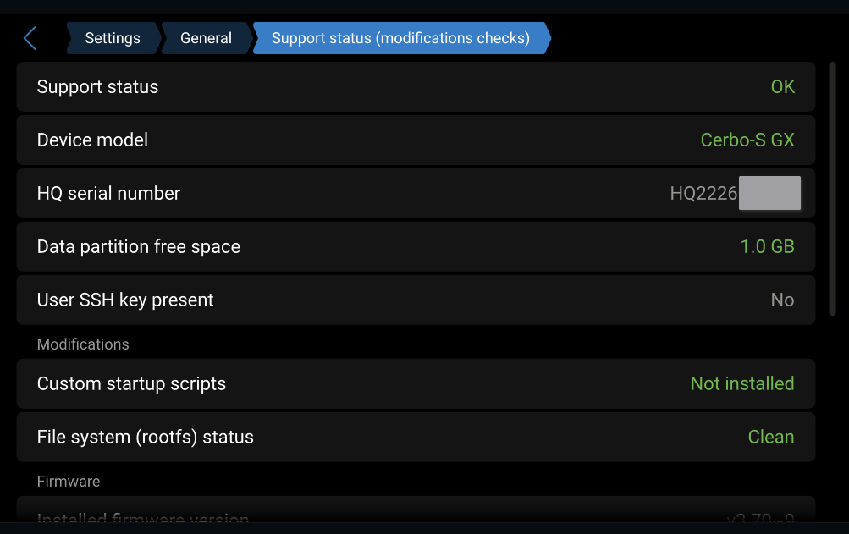Click the Cerbo-S GX model value
Viewport: 849px width, 534px height.
pyautogui.click(x=747, y=140)
